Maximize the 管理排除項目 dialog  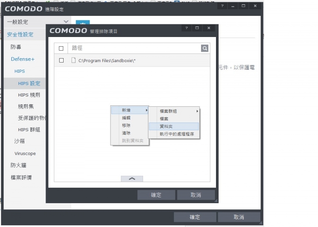tap(197, 28)
